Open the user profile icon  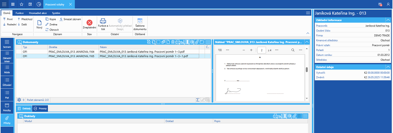(388, 4)
